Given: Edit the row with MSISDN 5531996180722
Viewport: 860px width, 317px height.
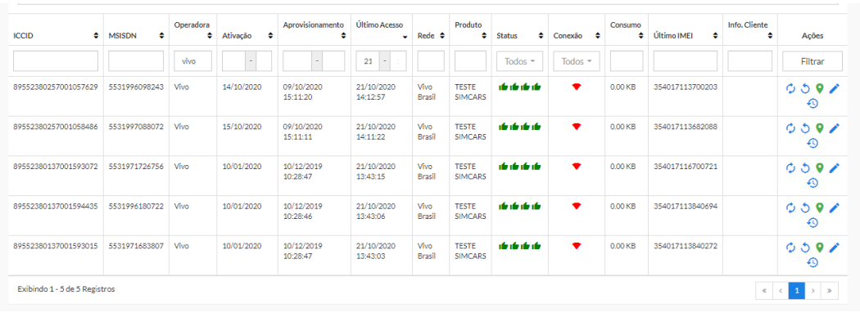Looking at the screenshot, I should click(835, 208).
